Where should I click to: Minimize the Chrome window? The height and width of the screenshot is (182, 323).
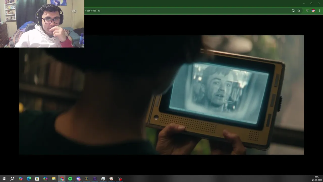[304, 3]
